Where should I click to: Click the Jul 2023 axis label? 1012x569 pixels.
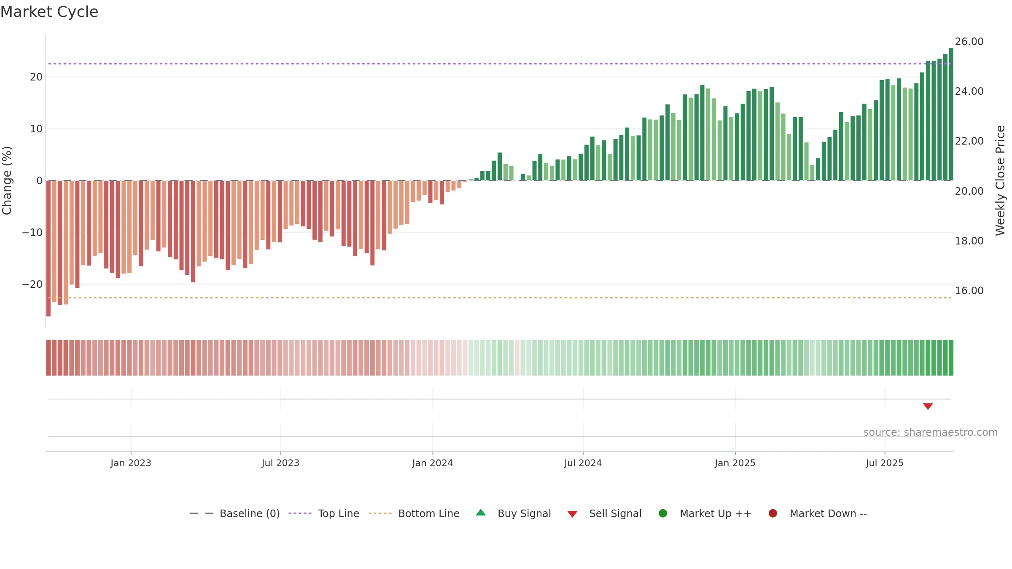point(280,463)
